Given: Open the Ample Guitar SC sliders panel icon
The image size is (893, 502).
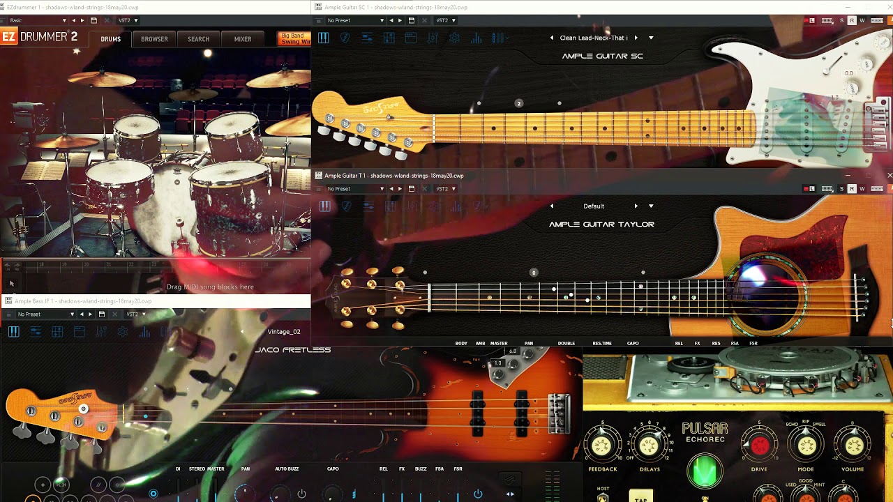Looking at the screenshot, I should [x=367, y=38].
